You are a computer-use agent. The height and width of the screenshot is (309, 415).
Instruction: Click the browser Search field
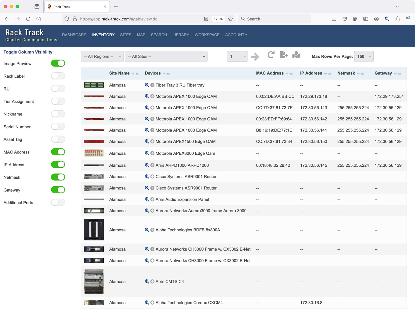(274, 19)
